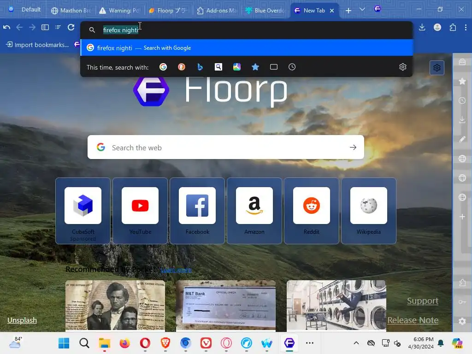Open sidebar history clock panel
Screen dimensions: 472x354
point(462,100)
